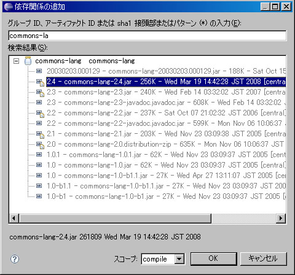
Task: Click icon of commons-lang-2.0.distribution-zip
Action: (40, 145)
